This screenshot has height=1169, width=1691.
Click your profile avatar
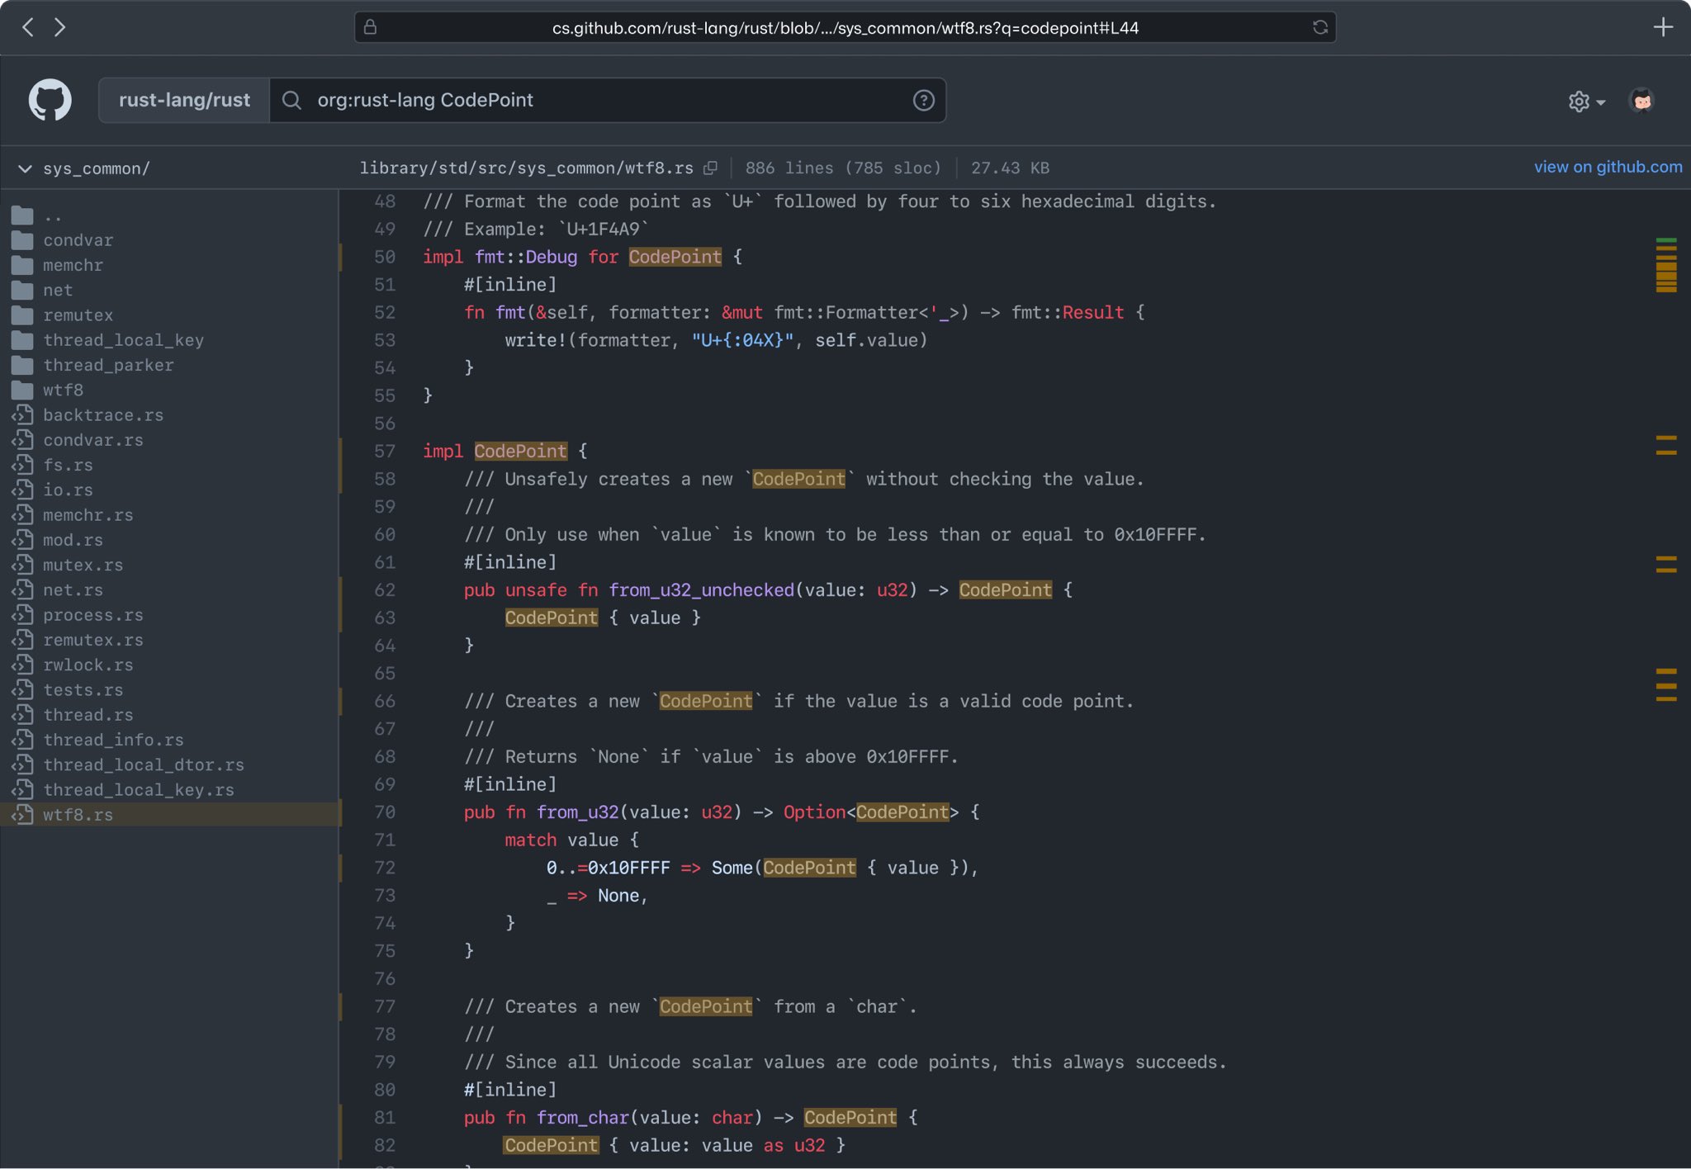click(1642, 100)
